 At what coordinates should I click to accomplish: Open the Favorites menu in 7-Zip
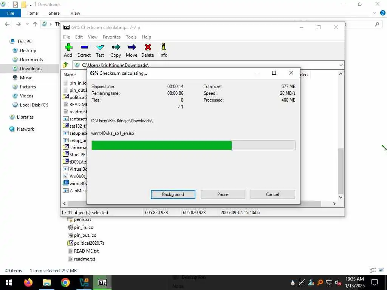pyautogui.click(x=111, y=37)
